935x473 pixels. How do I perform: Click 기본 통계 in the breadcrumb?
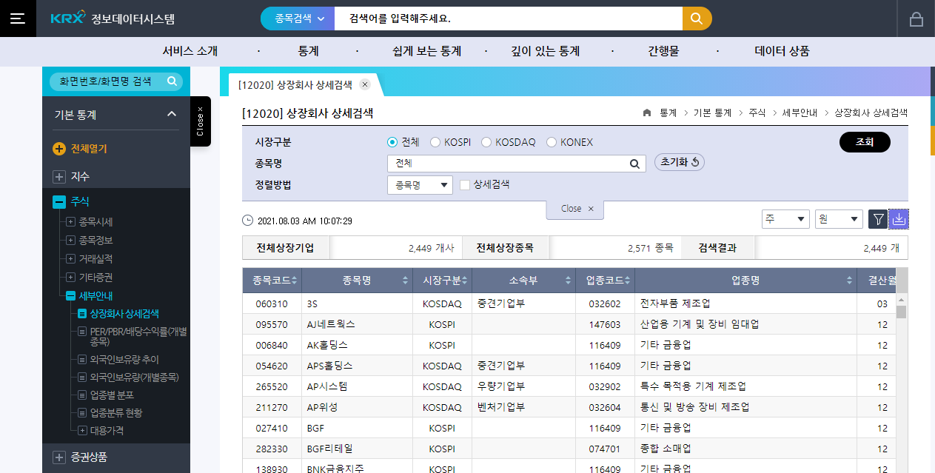coord(712,113)
